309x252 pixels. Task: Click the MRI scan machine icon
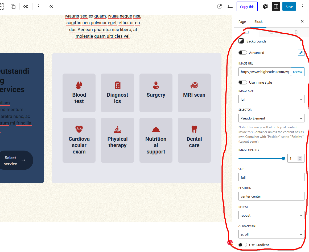pyautogui.click(x=194, y=85)
